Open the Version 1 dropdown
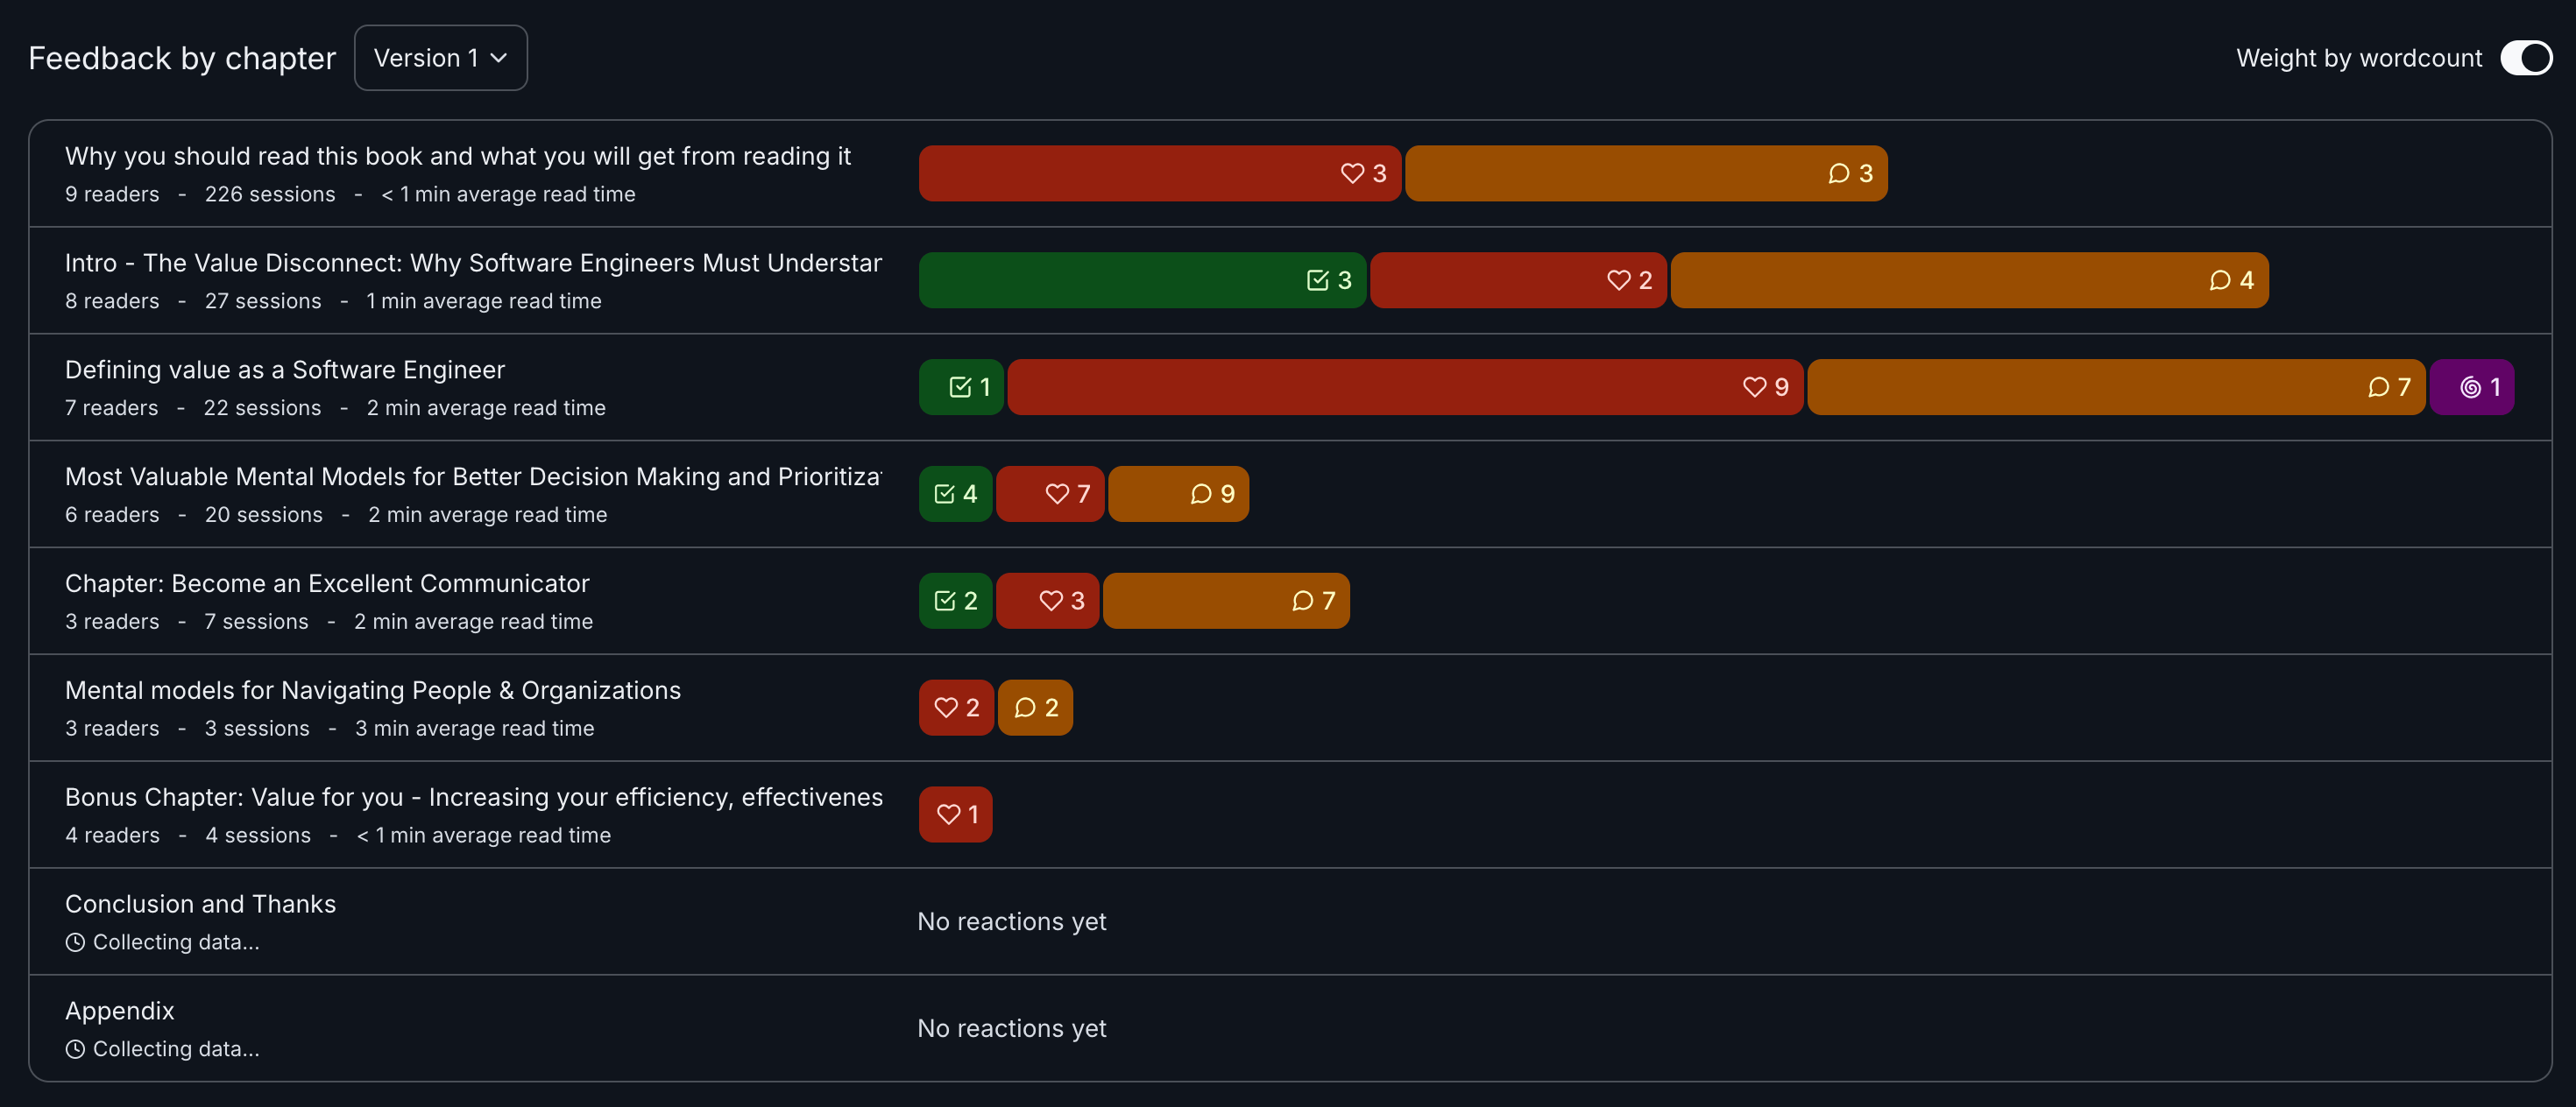2576x1107 pixels. click(x=440, y=58)
